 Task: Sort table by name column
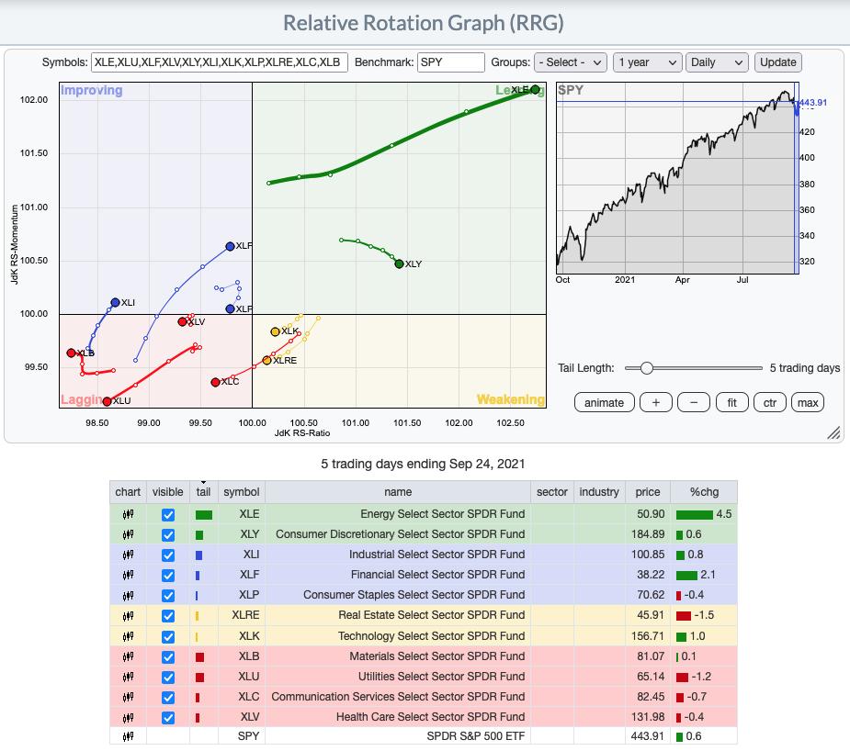tap(398, 492)
